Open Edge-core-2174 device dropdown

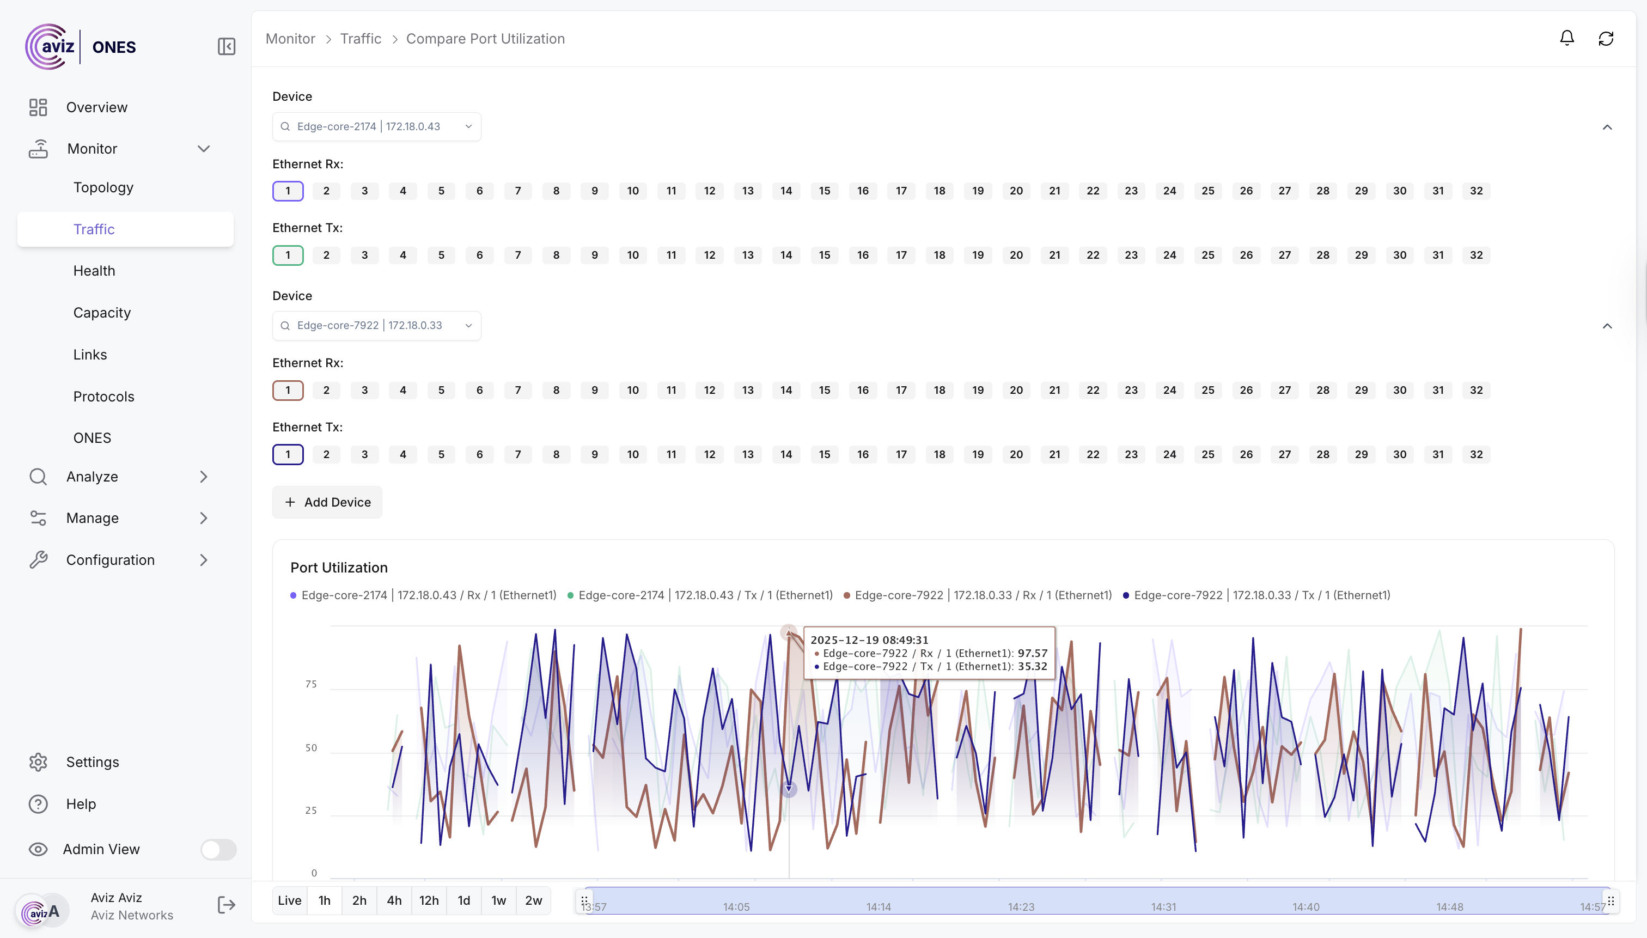pos(377,127)
